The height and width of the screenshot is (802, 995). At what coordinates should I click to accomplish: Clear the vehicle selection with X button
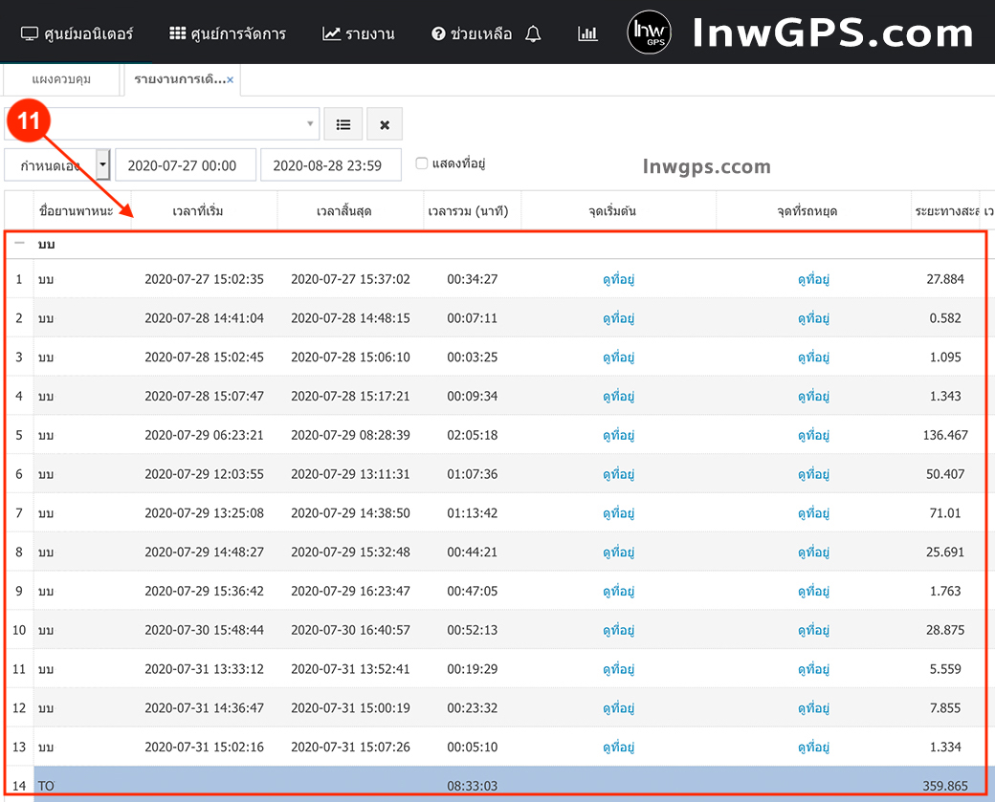pos(385,124)
